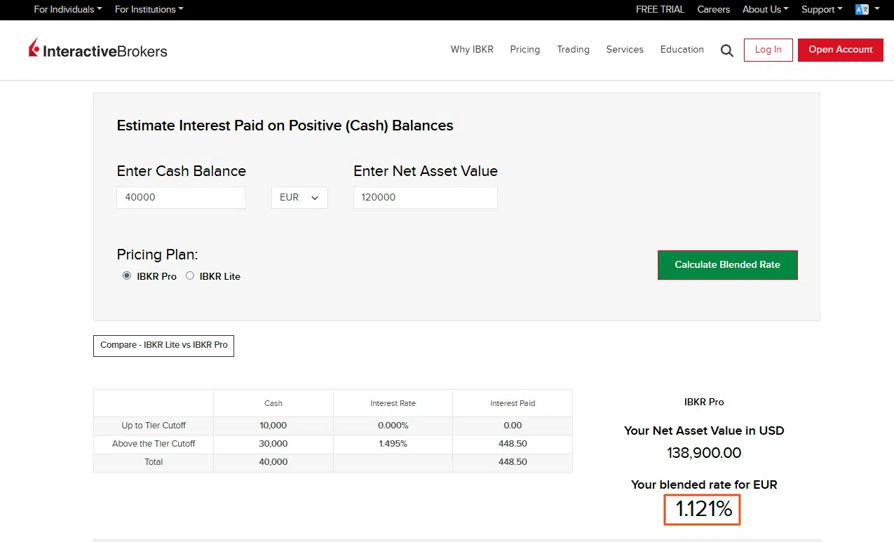Click the Interactive Brokers logo
Image resolution: width=894 pixels, height=542 pixels.
[98, 49]
